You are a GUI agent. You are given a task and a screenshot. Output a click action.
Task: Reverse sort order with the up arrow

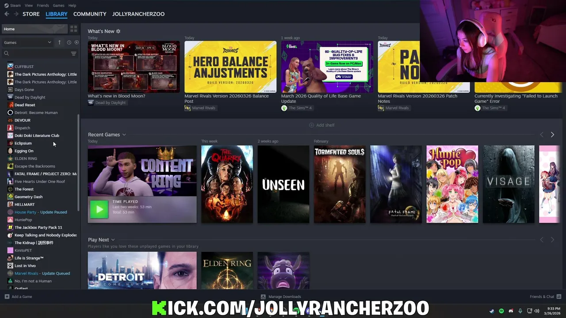pyautogui.click(x=59, y=42)
